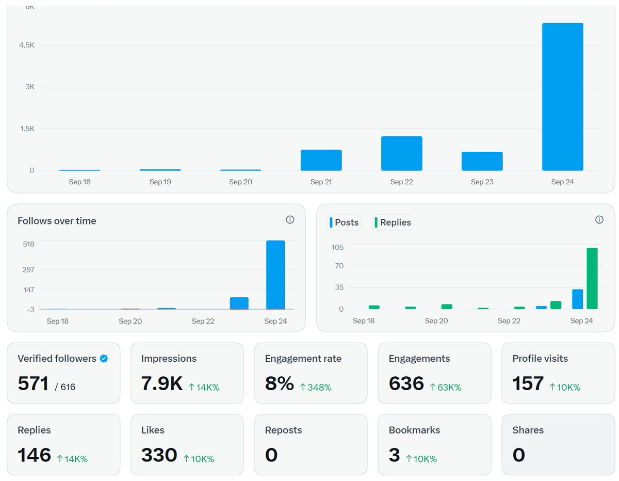The height and width of the screenshot is (481, 619).
Task: Click the '636' engagements value
Action: point(406,383)
